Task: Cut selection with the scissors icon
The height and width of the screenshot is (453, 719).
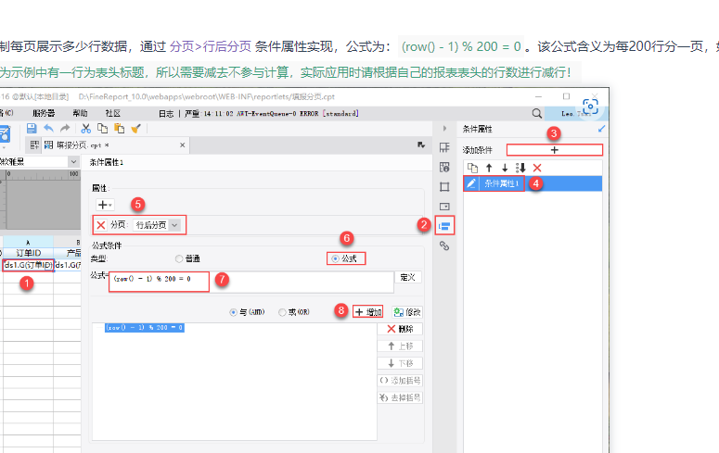Action: coord(85,129)
